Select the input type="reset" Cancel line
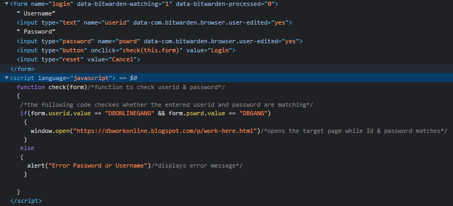 pos(79,59)
